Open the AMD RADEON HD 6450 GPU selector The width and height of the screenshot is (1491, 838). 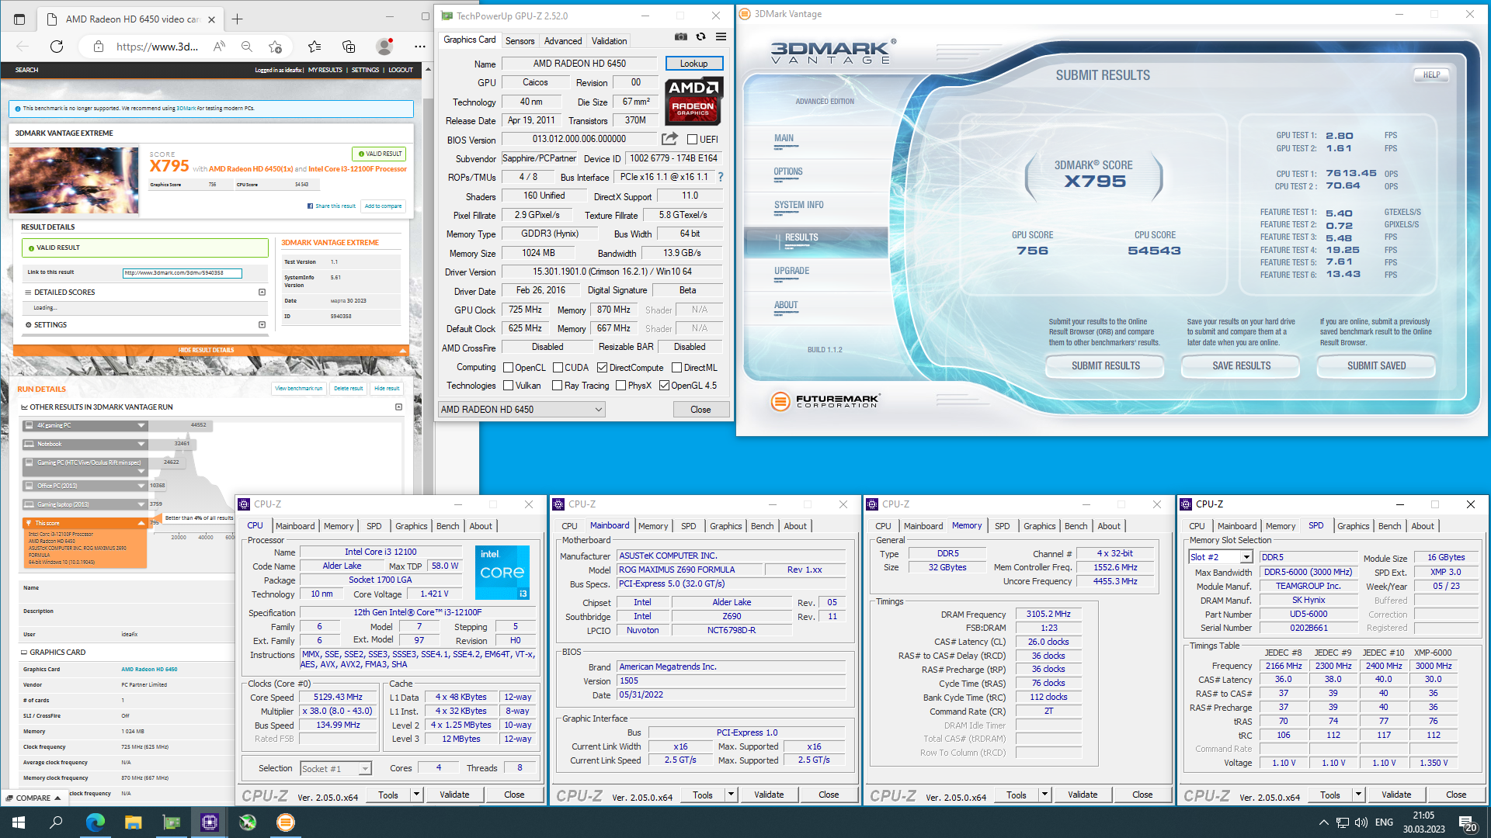(x=521, y=410)
